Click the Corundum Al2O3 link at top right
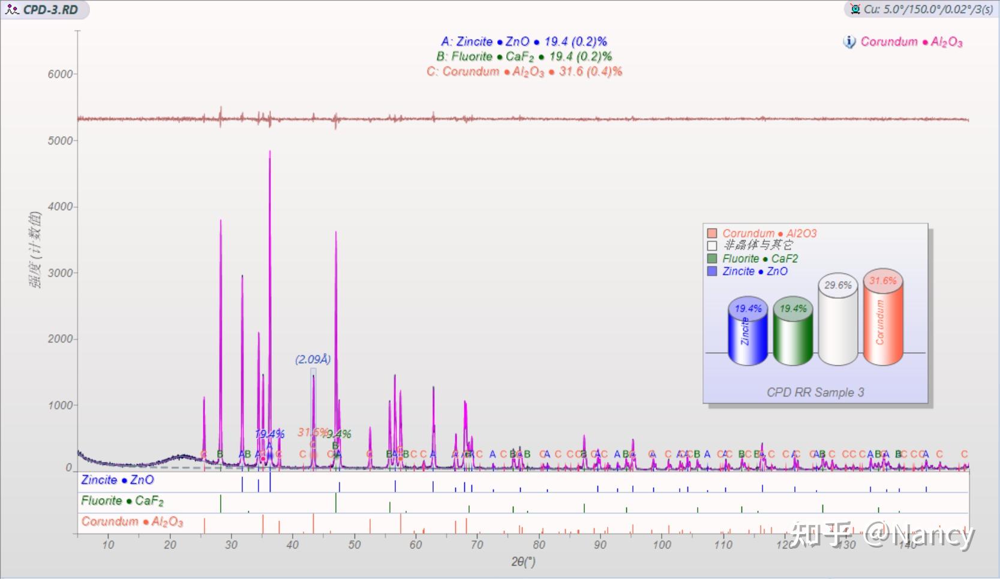 912,42
